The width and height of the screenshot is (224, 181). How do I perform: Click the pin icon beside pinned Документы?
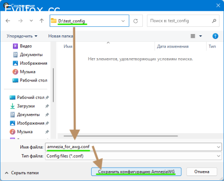(47, 114)
